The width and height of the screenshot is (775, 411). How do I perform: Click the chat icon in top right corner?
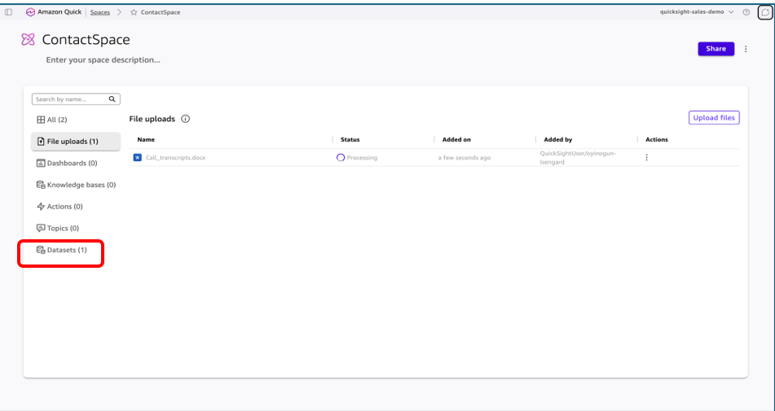[765, 12]
